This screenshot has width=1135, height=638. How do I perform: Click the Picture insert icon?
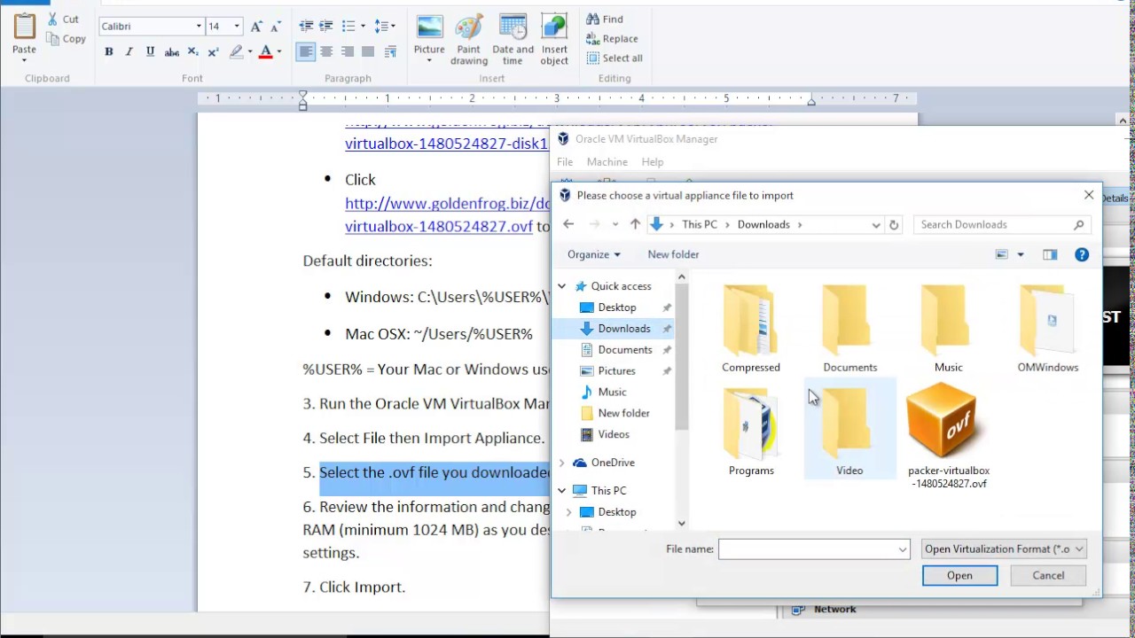429,27
